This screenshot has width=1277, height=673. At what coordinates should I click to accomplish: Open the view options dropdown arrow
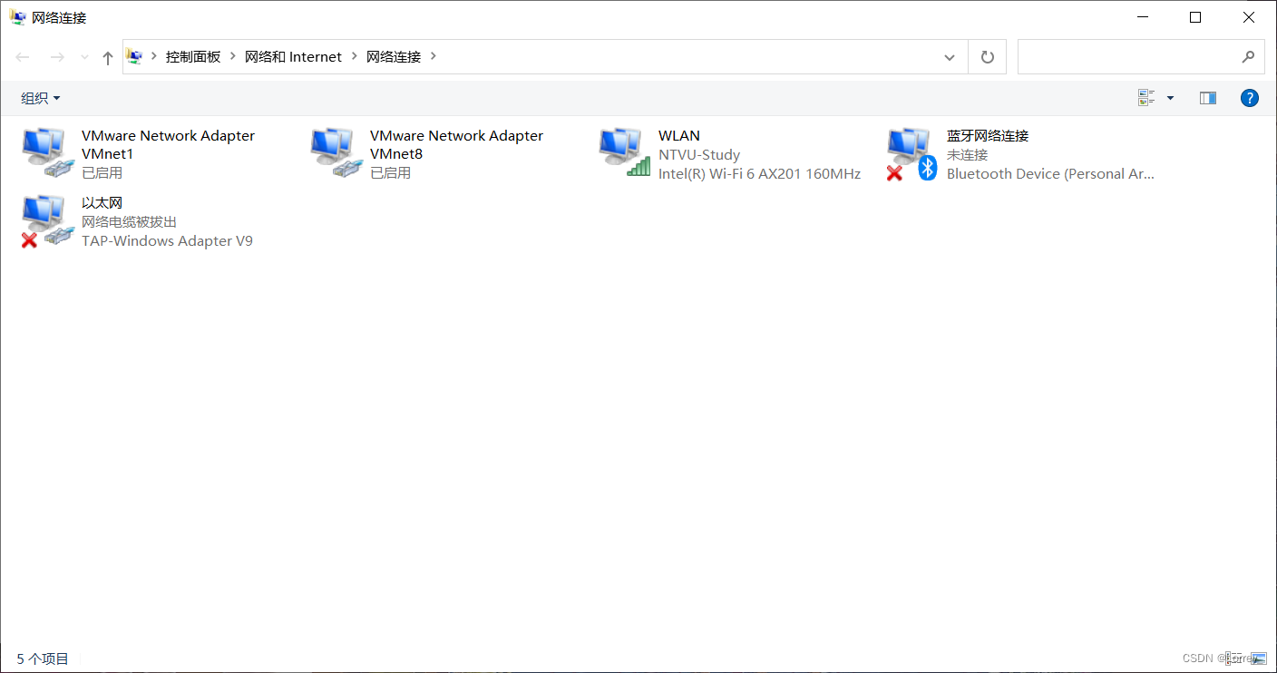1170,98
